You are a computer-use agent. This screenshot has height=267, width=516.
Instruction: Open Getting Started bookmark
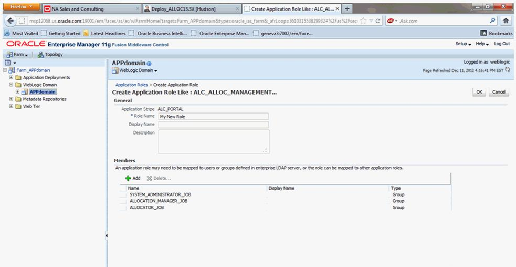pyautogui.click(x=61, y=33)
